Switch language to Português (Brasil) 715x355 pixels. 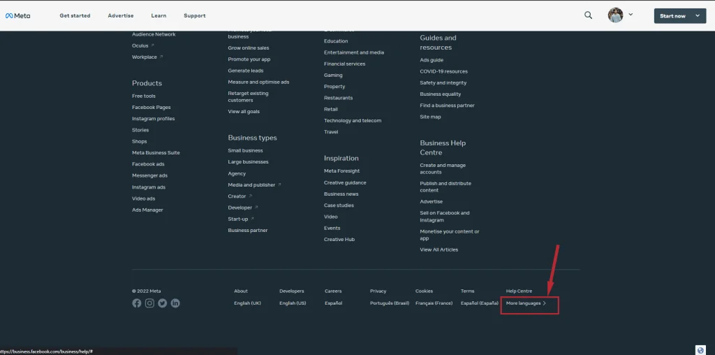390,303
